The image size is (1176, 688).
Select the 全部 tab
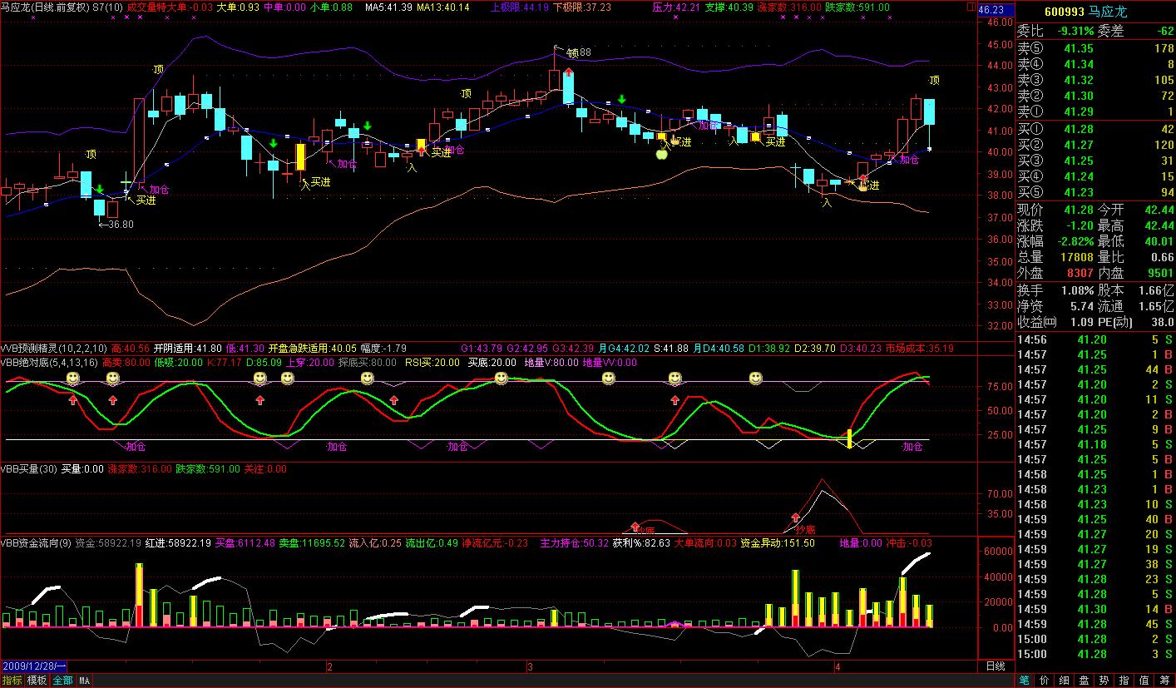point(62,681)
